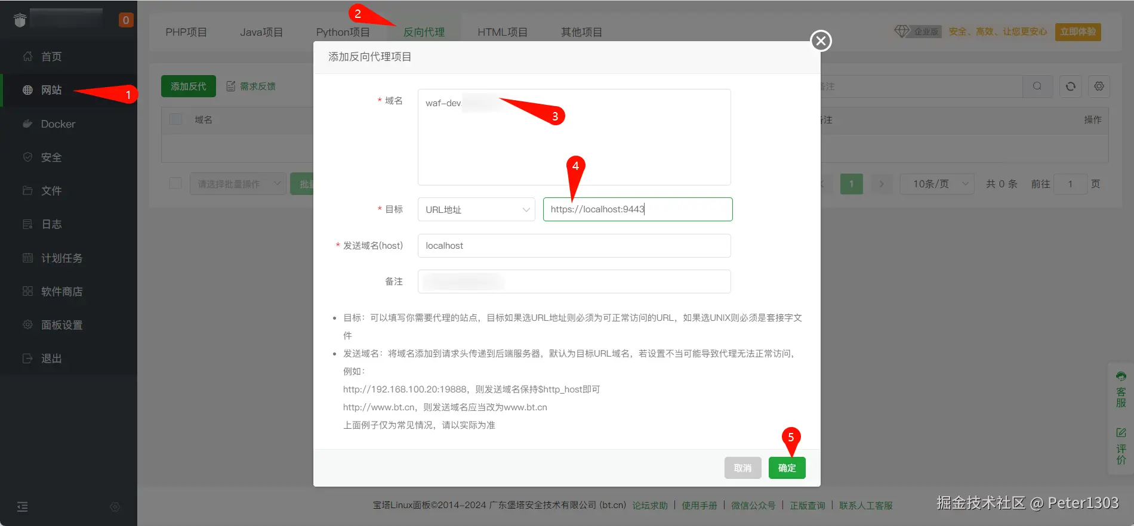Collapse the sidebar with the bottom menu icon
Image resolution: width=1134 pixels, height=526 pixels.
pyautogui.click(x=23, y=507)
